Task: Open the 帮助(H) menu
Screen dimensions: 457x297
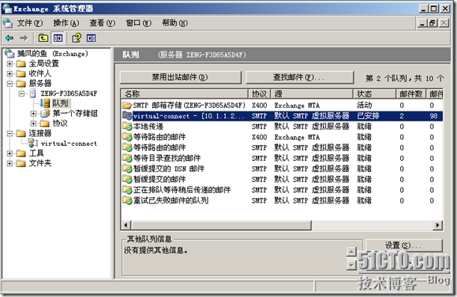Action: (x=175, y=22)
